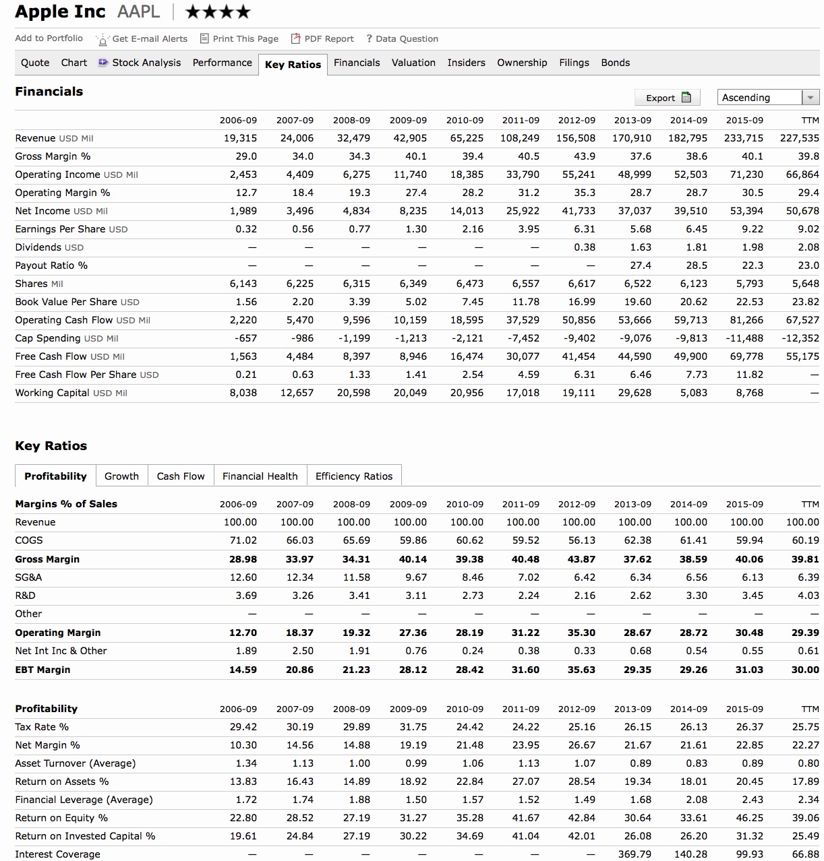Click the Operating Income USD Mil label
Image resolution: width=824 pixels, height=861 pixels.
[77, 174]
